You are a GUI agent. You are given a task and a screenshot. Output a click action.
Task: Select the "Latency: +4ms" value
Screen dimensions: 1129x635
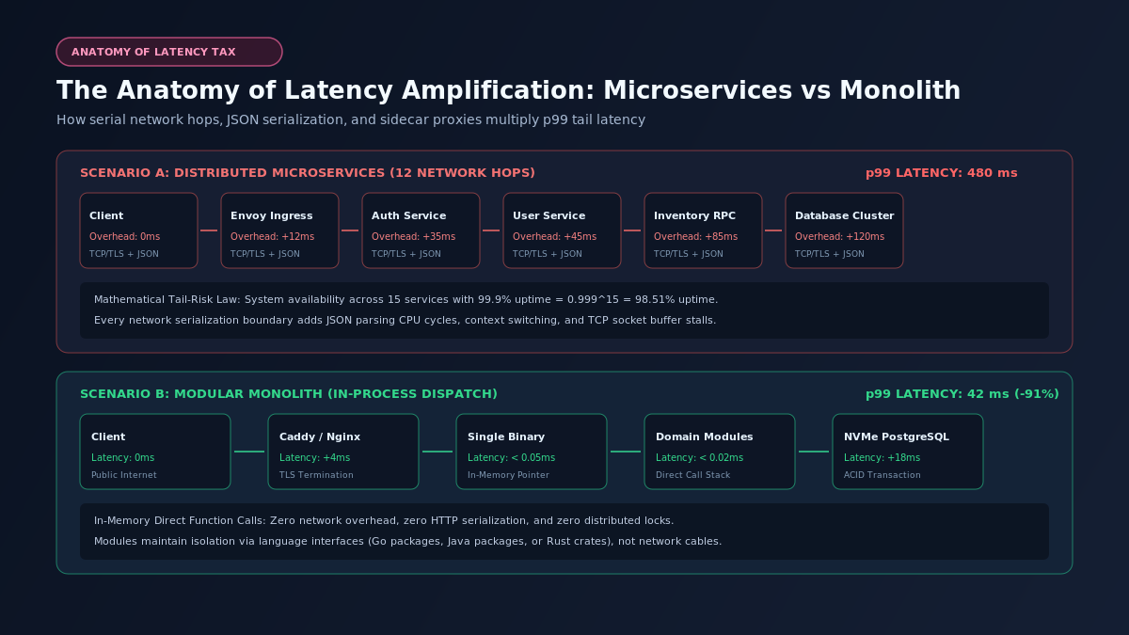315,457
